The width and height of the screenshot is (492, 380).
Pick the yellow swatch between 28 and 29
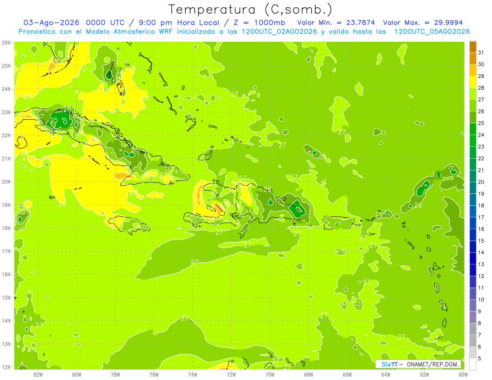click(x=473, y=82)
